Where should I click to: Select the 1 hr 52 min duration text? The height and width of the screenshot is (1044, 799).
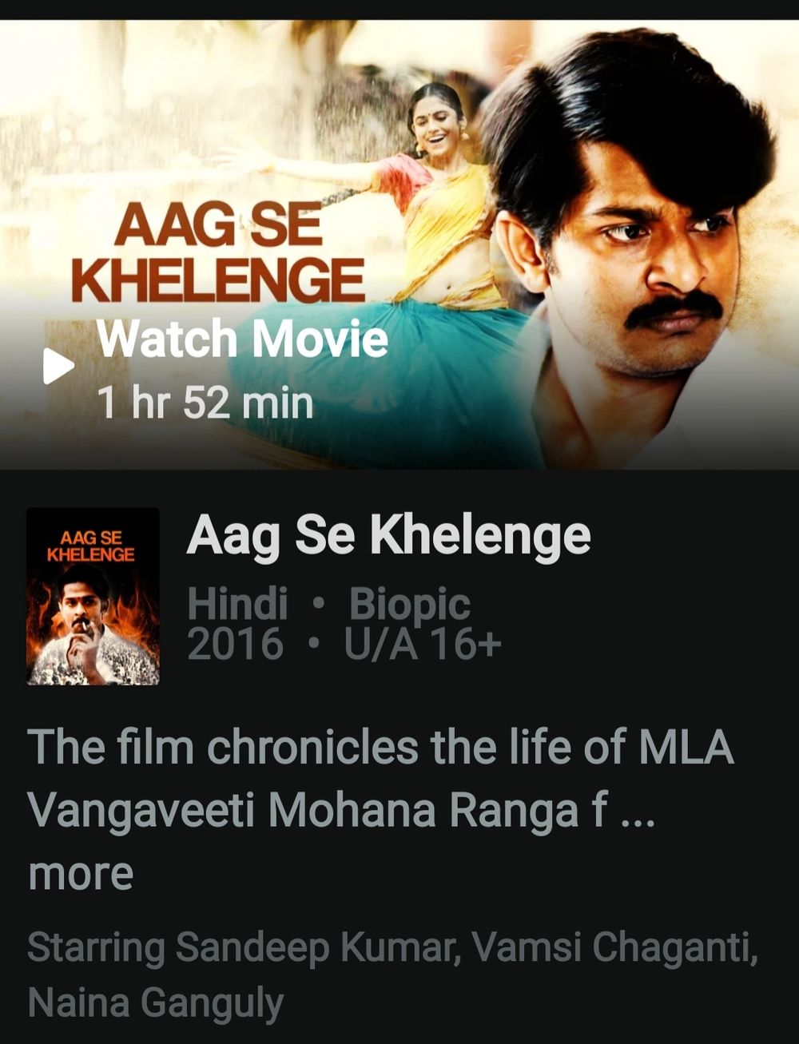click(205, 402)
